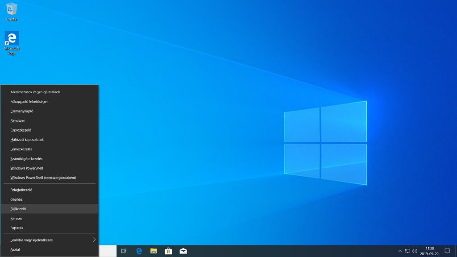Select Főkapcsoló lehetőségei
This screenshot has width=457, height=257.
pyautogui.click(x=50, y=101)
